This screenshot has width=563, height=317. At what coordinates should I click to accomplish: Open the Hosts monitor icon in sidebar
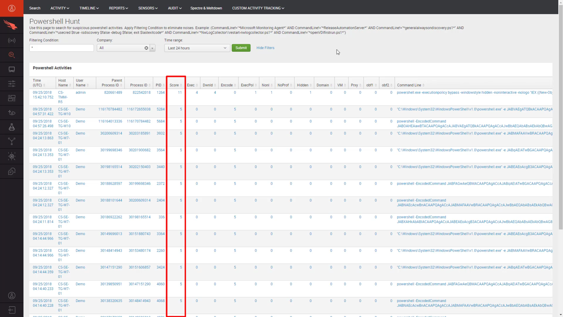tap(11, 69)
